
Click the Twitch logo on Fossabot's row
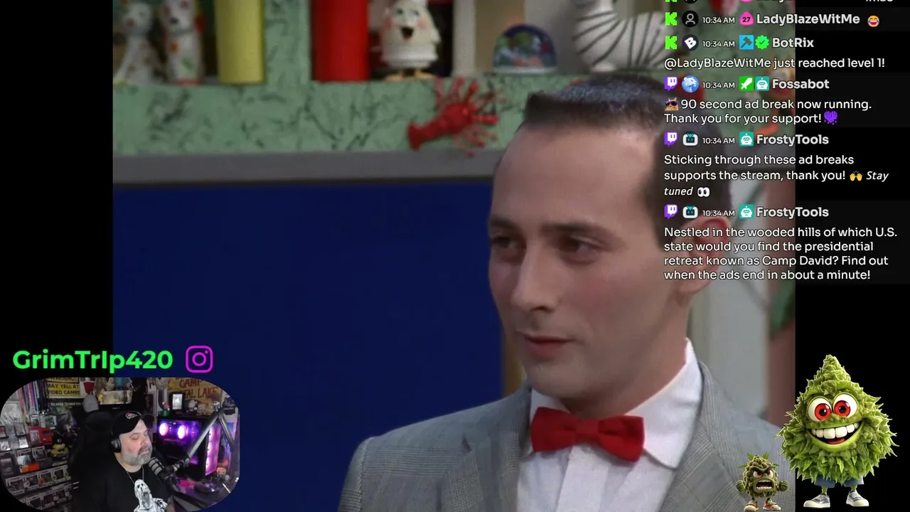[x=671, y=84]
